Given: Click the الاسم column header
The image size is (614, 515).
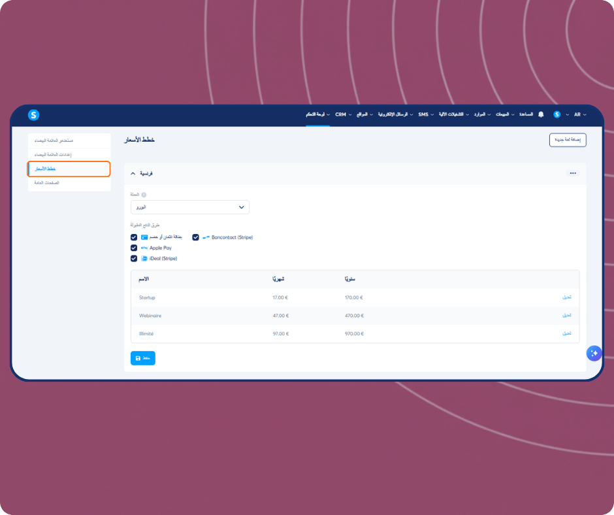Looking at the screenshot, I should (x=144, y=279).
